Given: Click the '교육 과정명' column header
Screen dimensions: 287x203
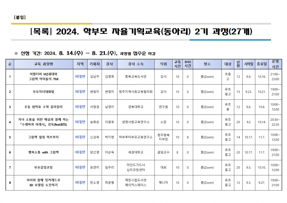Looking at the screenshot, I should coord(44,64).
